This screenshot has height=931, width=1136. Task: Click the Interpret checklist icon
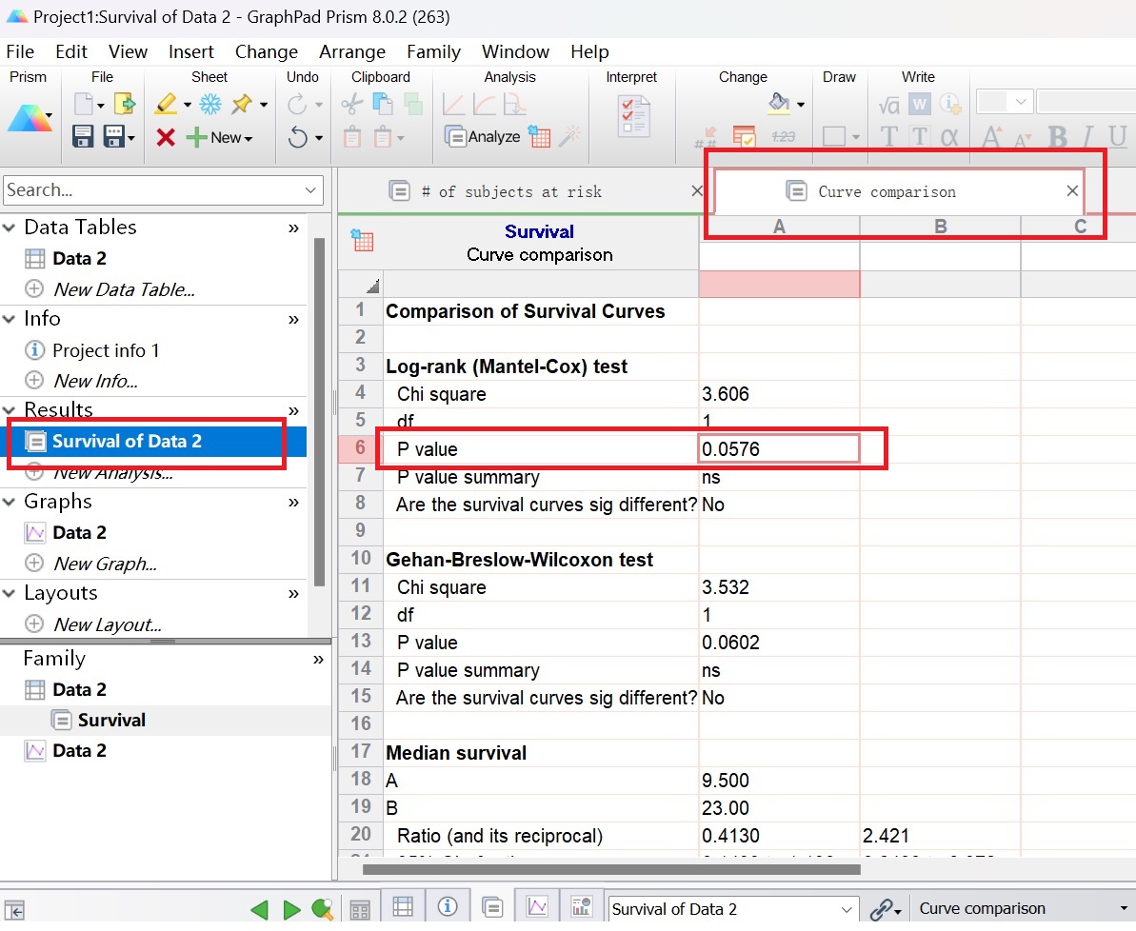[632, 117]
